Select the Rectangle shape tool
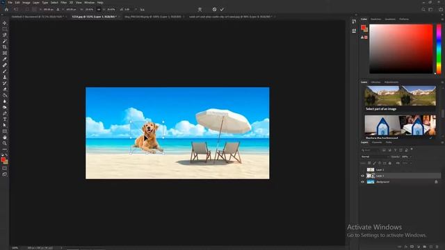 [5, 131]
